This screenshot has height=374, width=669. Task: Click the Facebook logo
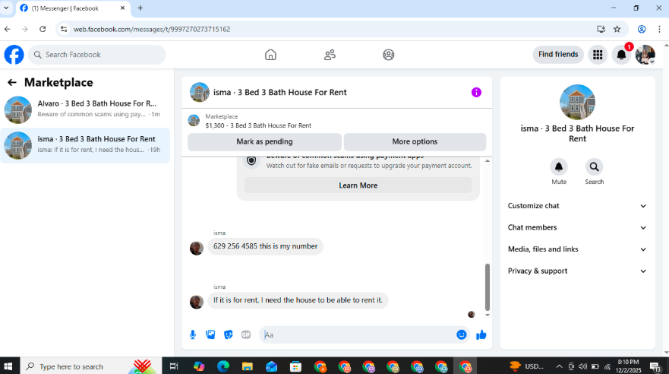(x=14, y=55)
